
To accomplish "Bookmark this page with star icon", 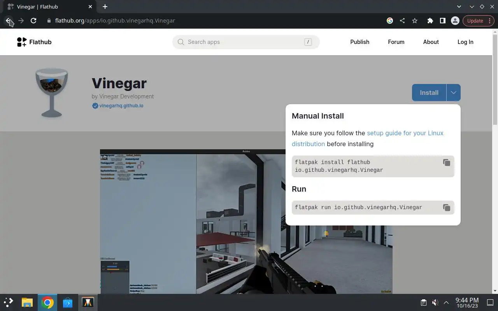I will [x=415, y=21].
